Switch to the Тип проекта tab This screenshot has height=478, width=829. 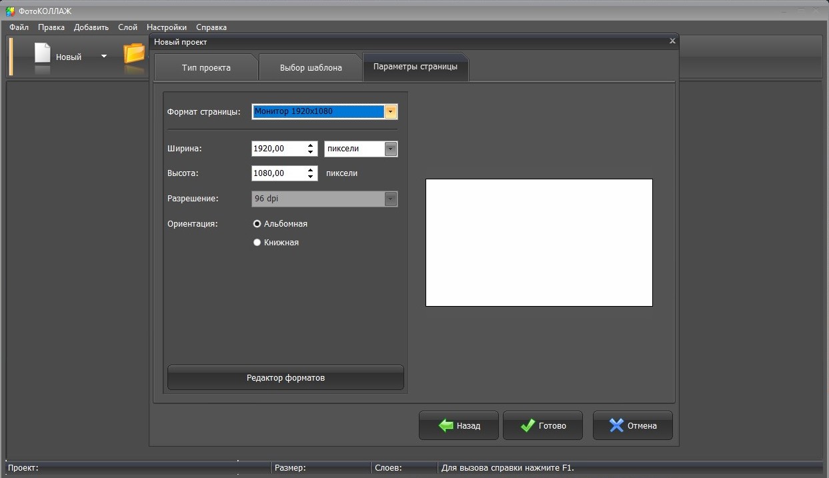(x=206, y=67)
